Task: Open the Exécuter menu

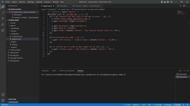Action: pyautogui.click(x=47, y=2)
